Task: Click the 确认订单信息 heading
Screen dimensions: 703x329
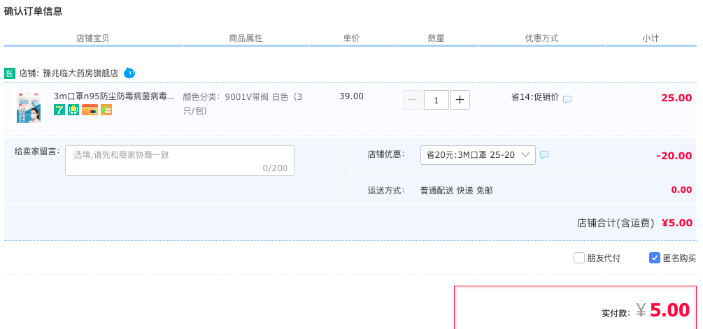Action: pos(33,12)
